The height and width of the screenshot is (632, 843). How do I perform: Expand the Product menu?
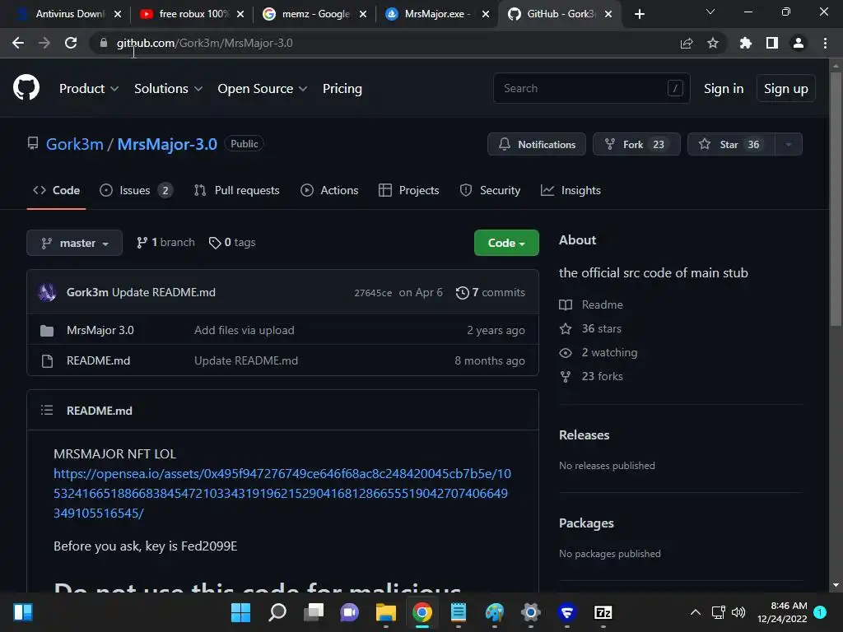click(89, 89)
